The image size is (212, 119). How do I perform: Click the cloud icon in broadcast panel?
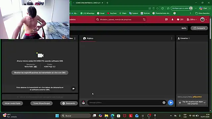[74, 89]
